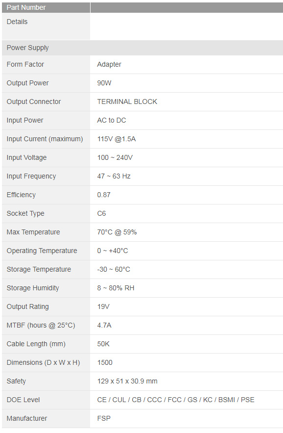Select the 90W output power value
Viewport: 283px width, 433px height.
[x=104, y=83]
